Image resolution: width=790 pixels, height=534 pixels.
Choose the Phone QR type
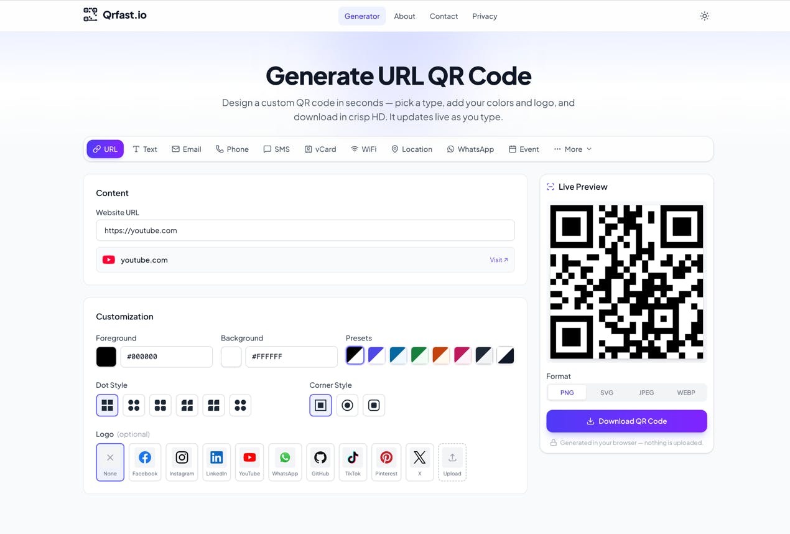coord(232,149)
